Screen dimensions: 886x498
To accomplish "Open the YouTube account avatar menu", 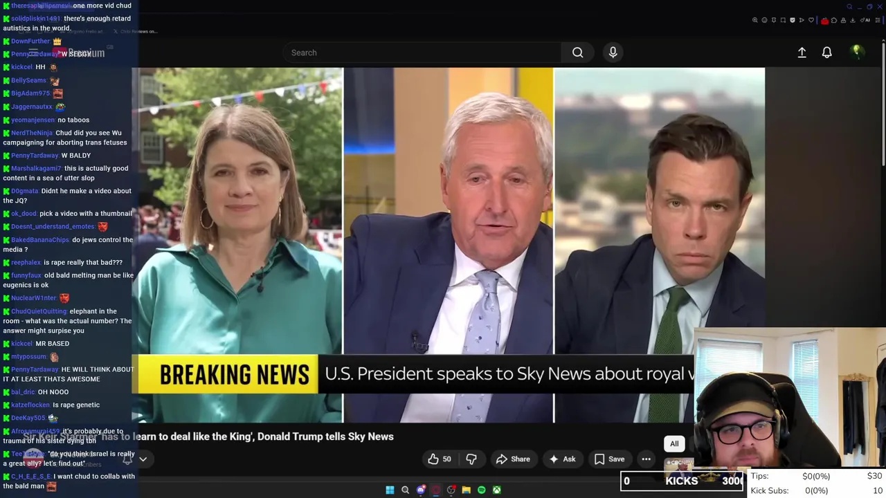I will (857, 51).
